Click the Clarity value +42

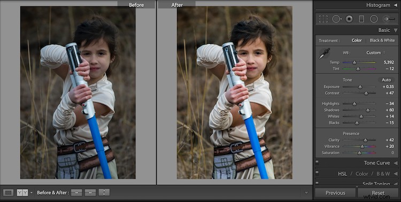390,140
